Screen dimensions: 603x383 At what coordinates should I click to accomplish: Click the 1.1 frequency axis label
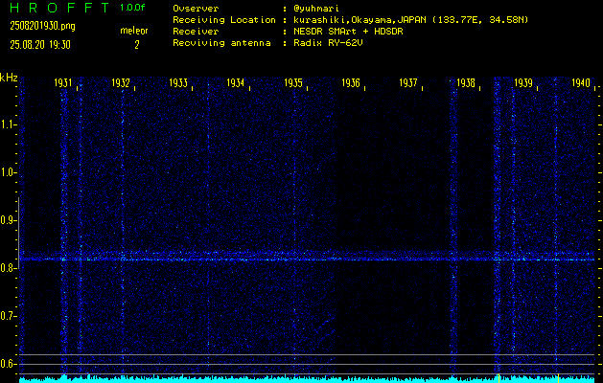tap(7, 124)
